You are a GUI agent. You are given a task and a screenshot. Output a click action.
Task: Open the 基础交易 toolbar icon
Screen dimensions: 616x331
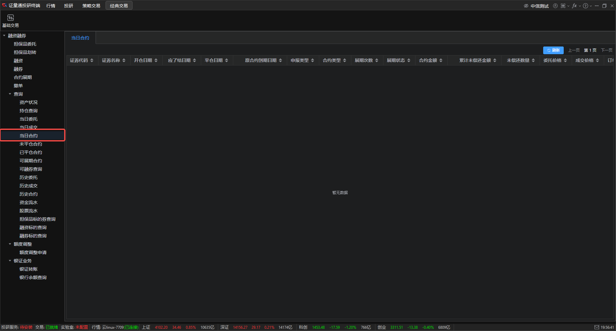pos(11,18)
